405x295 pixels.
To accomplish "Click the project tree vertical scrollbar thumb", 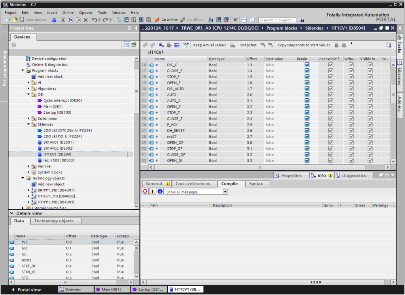I will pos(136,91).
